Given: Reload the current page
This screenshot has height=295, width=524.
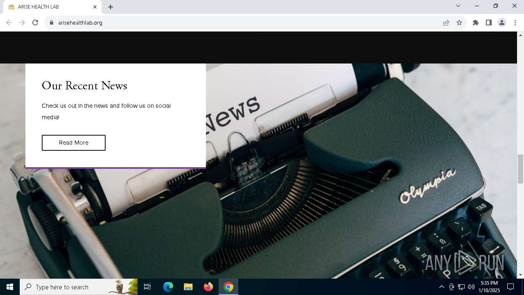Looking at the screenshot, I should click(x=35, y=23).
